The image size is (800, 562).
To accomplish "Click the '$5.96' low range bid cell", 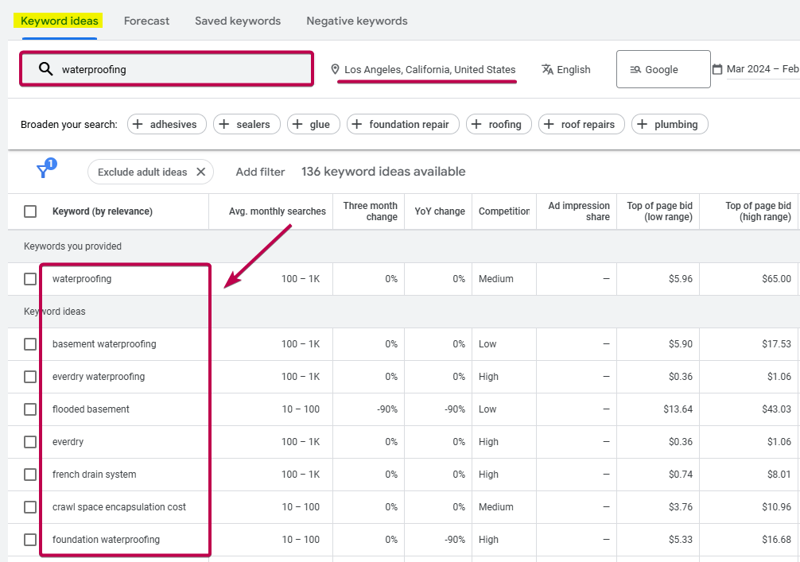I will click(681, 279).
